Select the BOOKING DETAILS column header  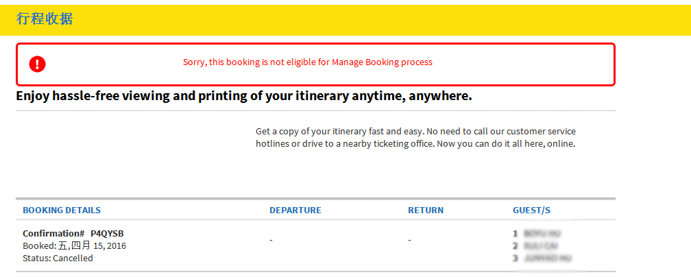click(x=62, y=210)
